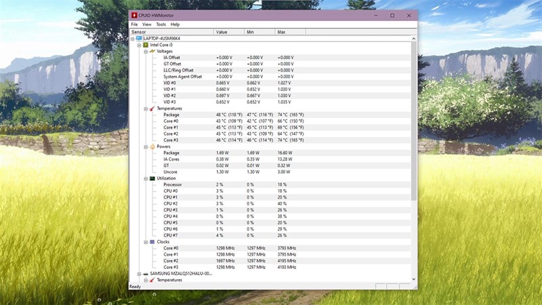
Task: Click the scrollbar up arrow
Action: tap(414, 39)
